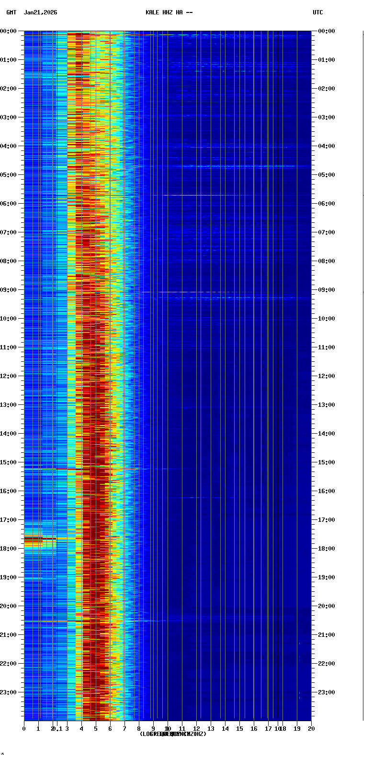Click the 20 Hz label at axis end
This screenshot has width=384, height=759.
[x=311, y=729]
